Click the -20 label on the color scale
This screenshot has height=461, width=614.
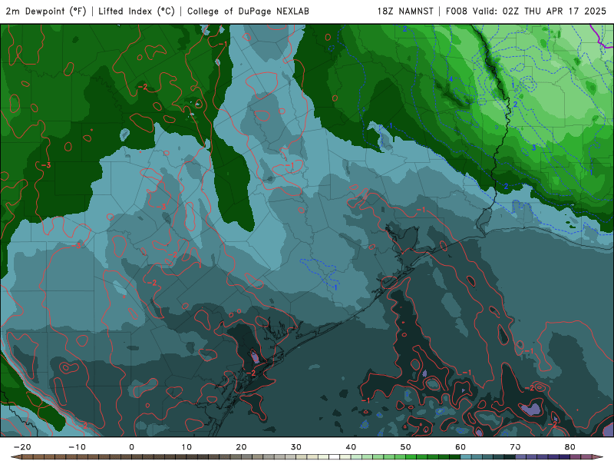[x=22, y=447]
